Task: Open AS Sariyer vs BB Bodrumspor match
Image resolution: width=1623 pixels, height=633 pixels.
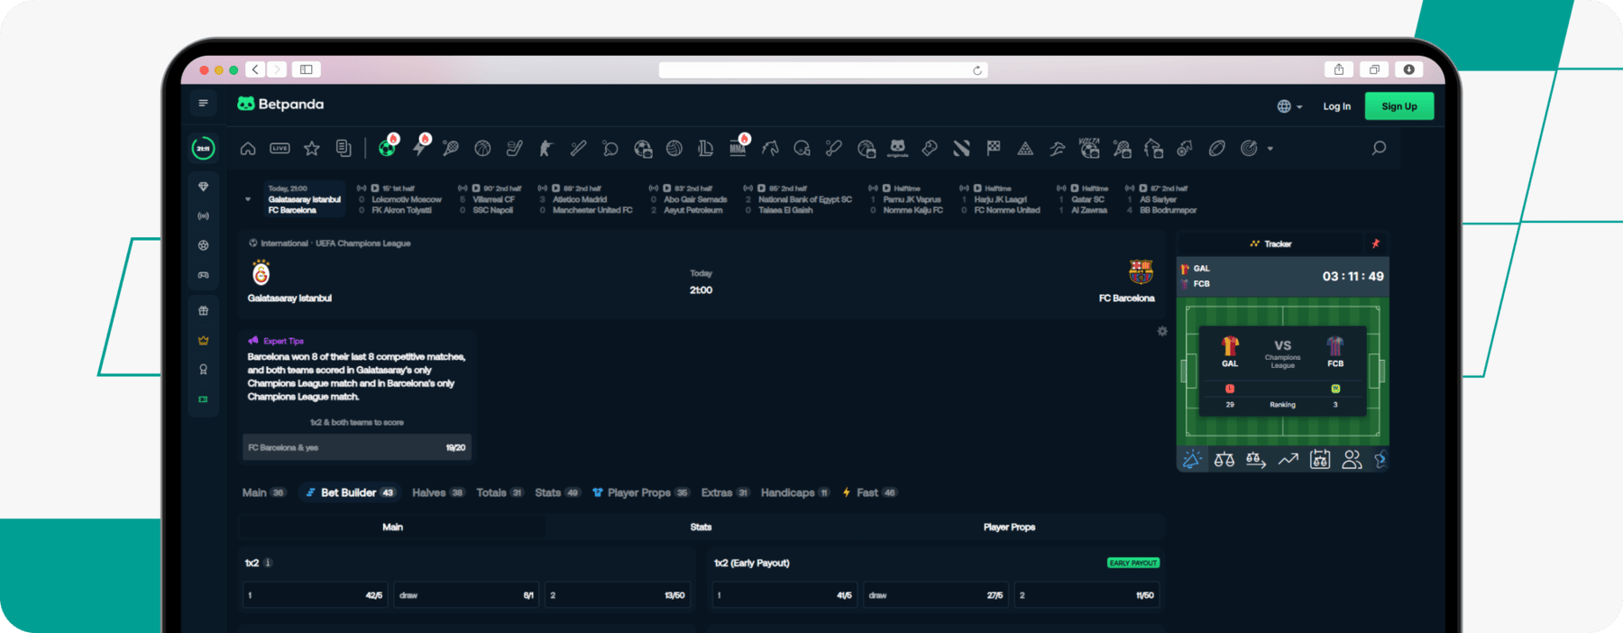Action: point(1161,199)
